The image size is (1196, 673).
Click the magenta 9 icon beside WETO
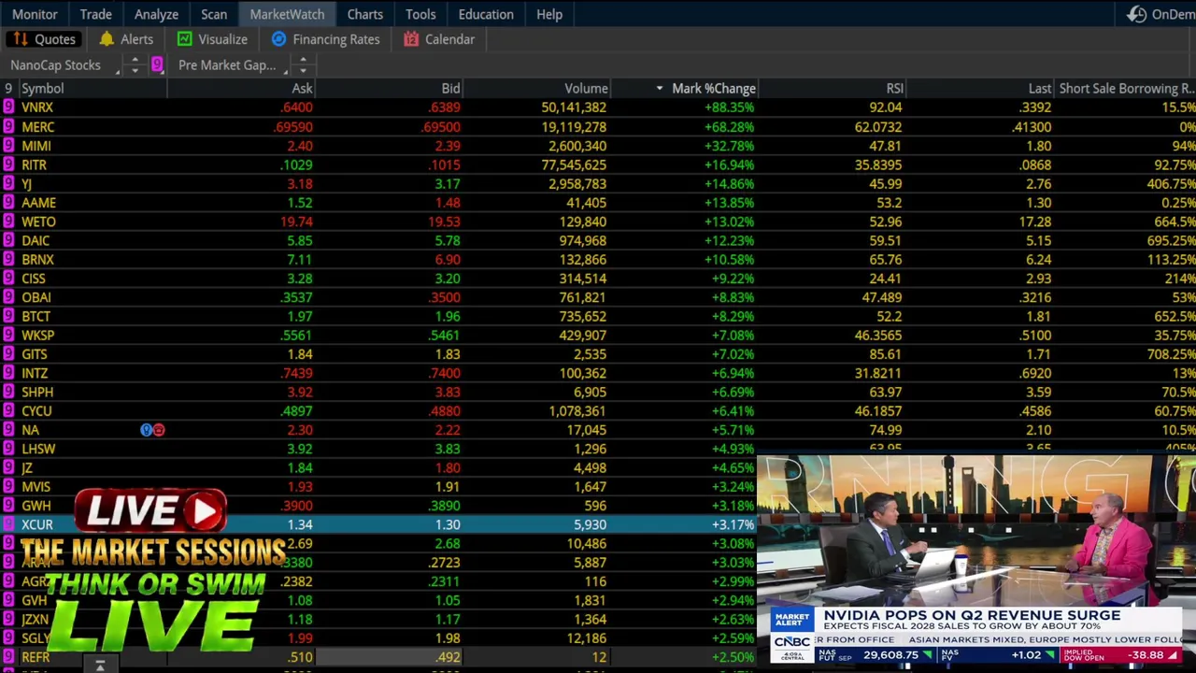(8, 222)
